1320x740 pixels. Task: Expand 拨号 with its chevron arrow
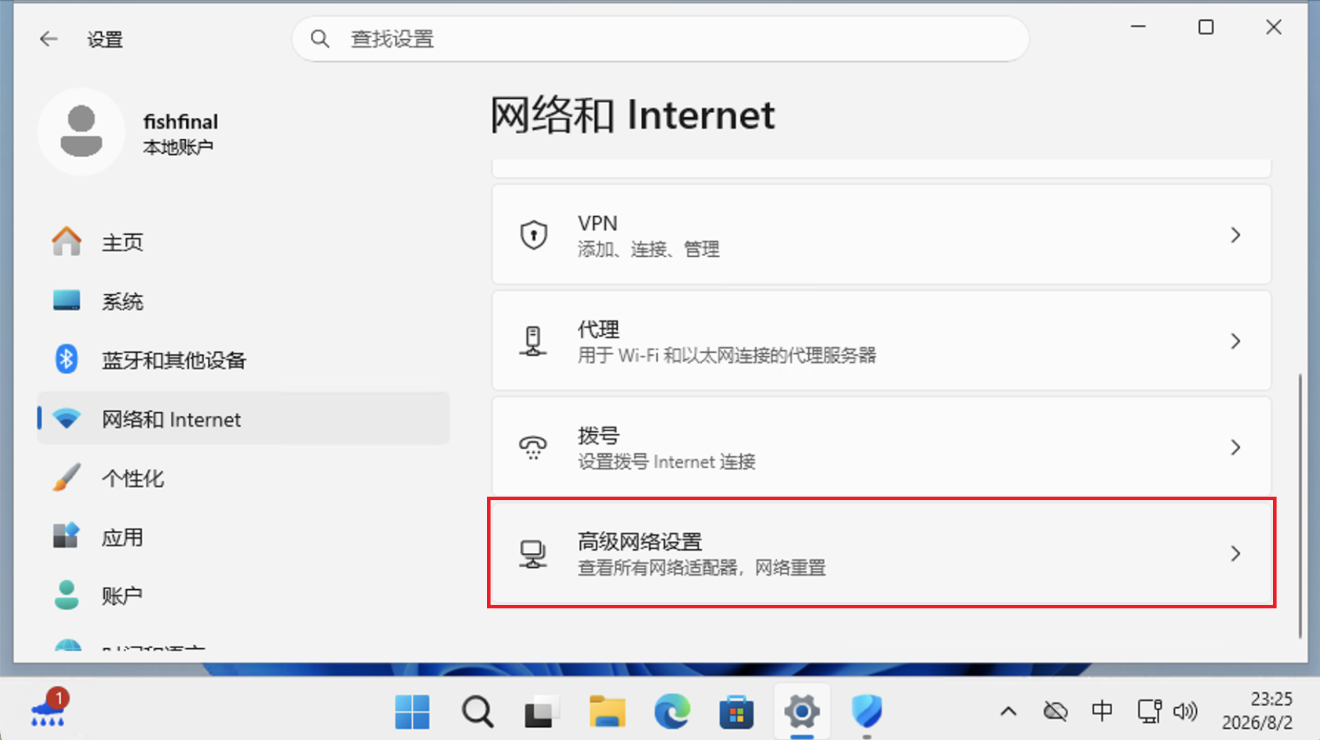pos(1235,447)
